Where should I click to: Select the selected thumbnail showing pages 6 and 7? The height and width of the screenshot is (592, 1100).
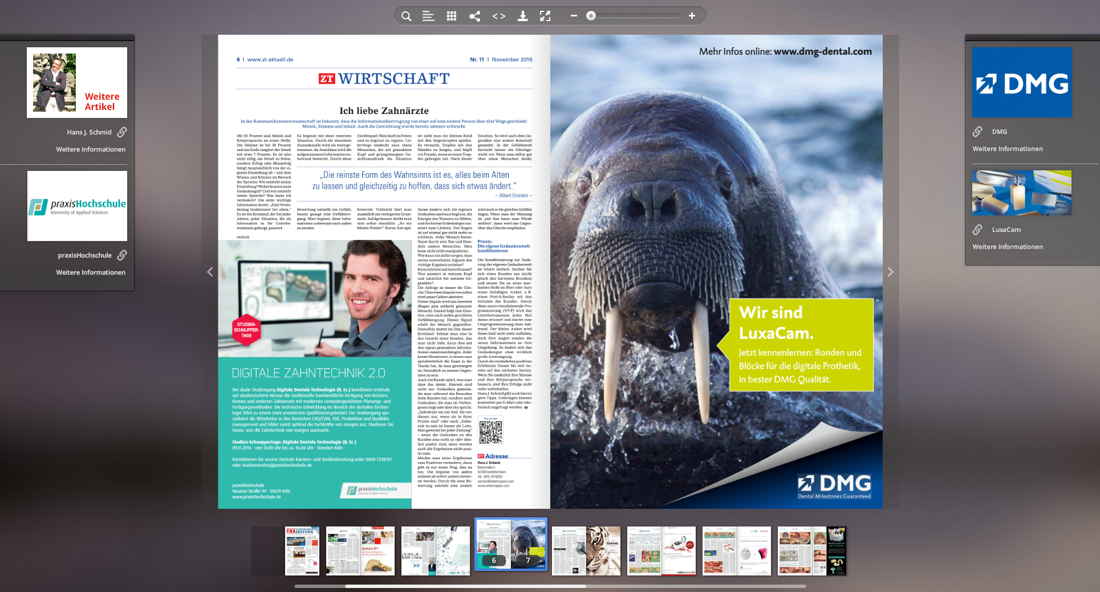(x=511, y=544)
